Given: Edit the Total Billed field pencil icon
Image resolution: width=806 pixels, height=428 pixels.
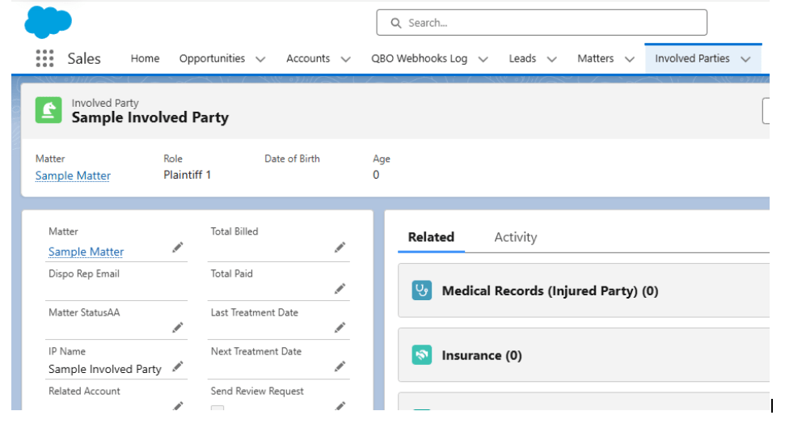Looking at the screenshot, I should coord(340,248).
